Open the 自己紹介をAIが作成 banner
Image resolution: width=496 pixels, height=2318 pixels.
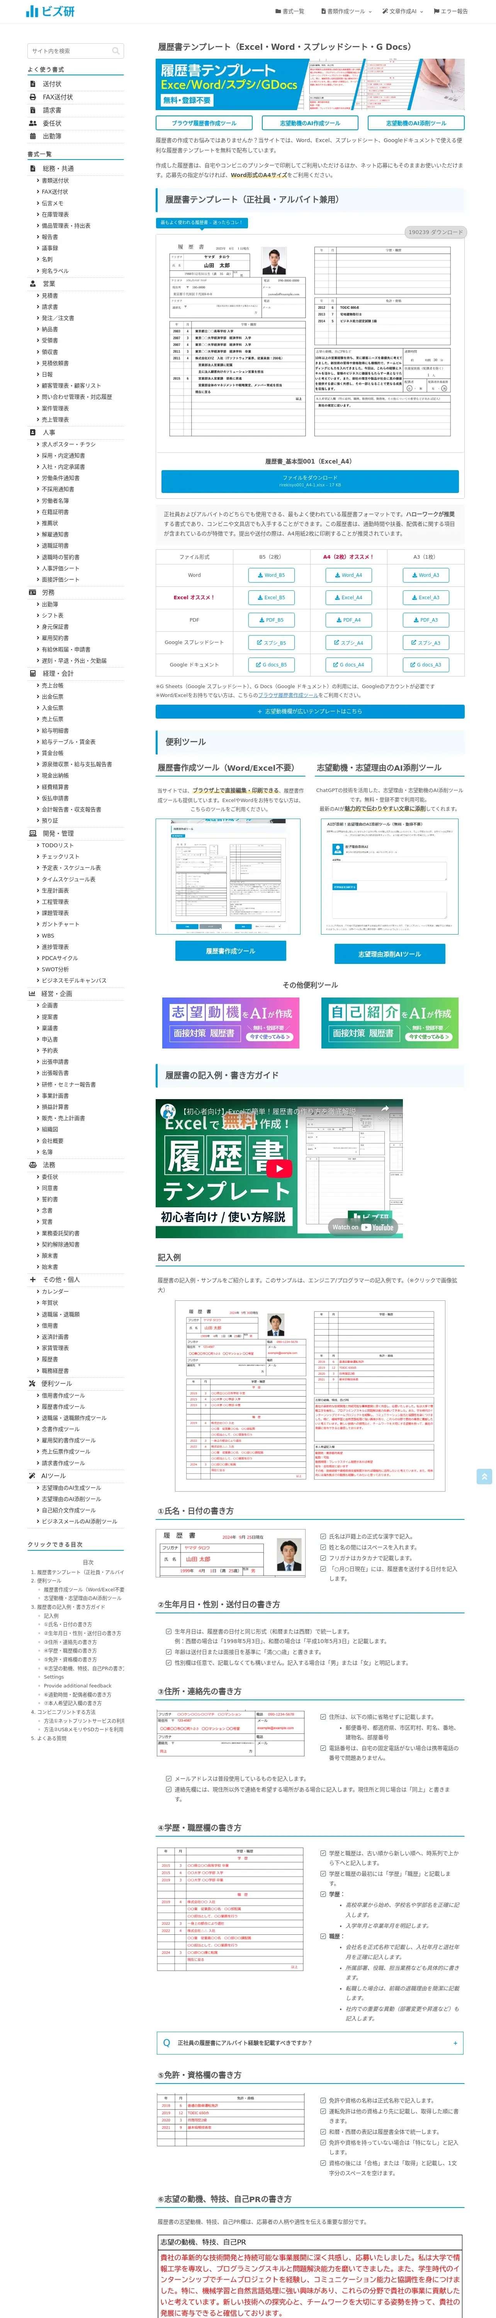(x=390, y=1023)
